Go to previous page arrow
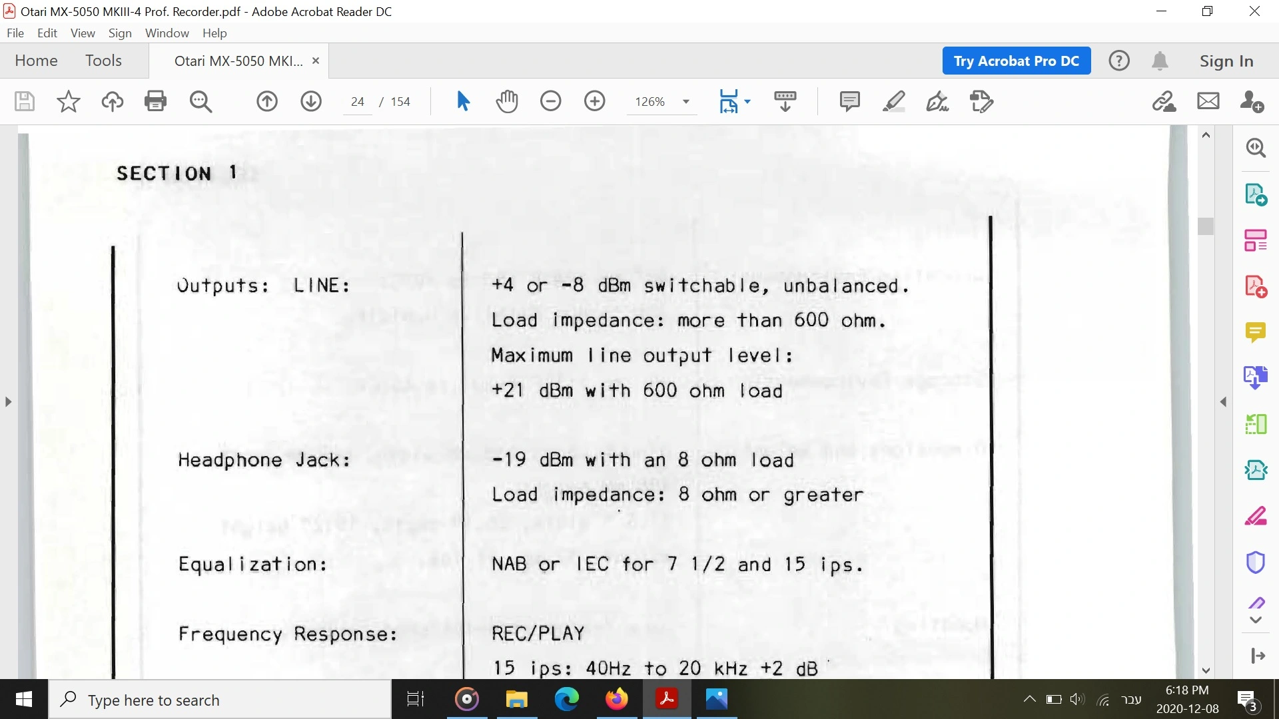1279x719 pixels. [267, 101]
